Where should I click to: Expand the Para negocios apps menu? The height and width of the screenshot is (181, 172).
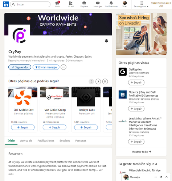[141, 4]
